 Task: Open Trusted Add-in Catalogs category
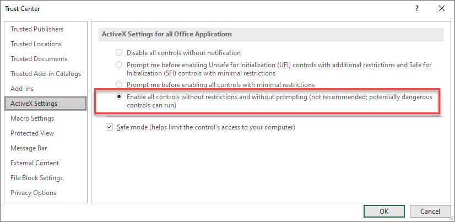(46, 74)
